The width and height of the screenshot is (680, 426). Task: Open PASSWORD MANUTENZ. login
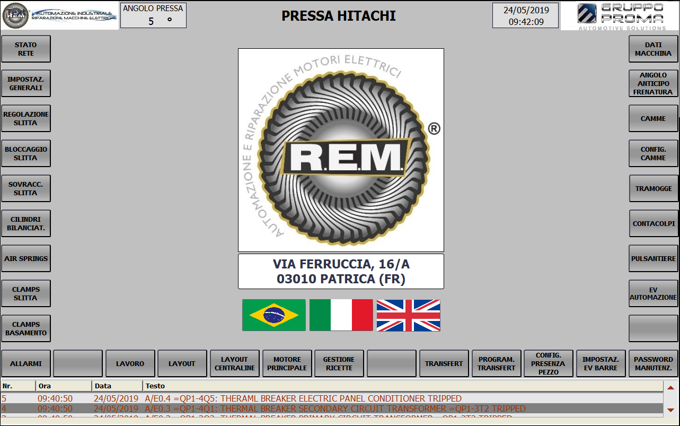(x=653, y=364)
